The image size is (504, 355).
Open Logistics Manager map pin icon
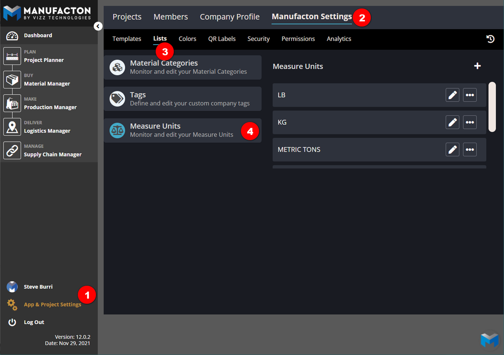(12, 127)
